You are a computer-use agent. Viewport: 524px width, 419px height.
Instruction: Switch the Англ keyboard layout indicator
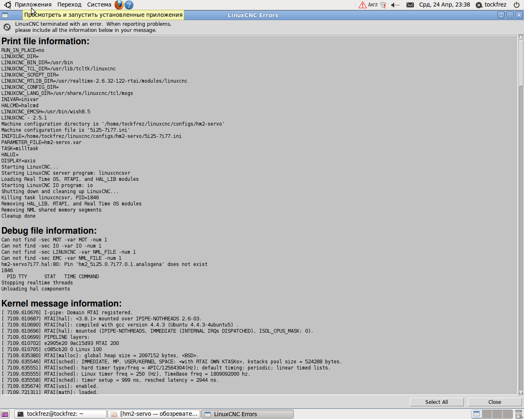coord(373,5)
